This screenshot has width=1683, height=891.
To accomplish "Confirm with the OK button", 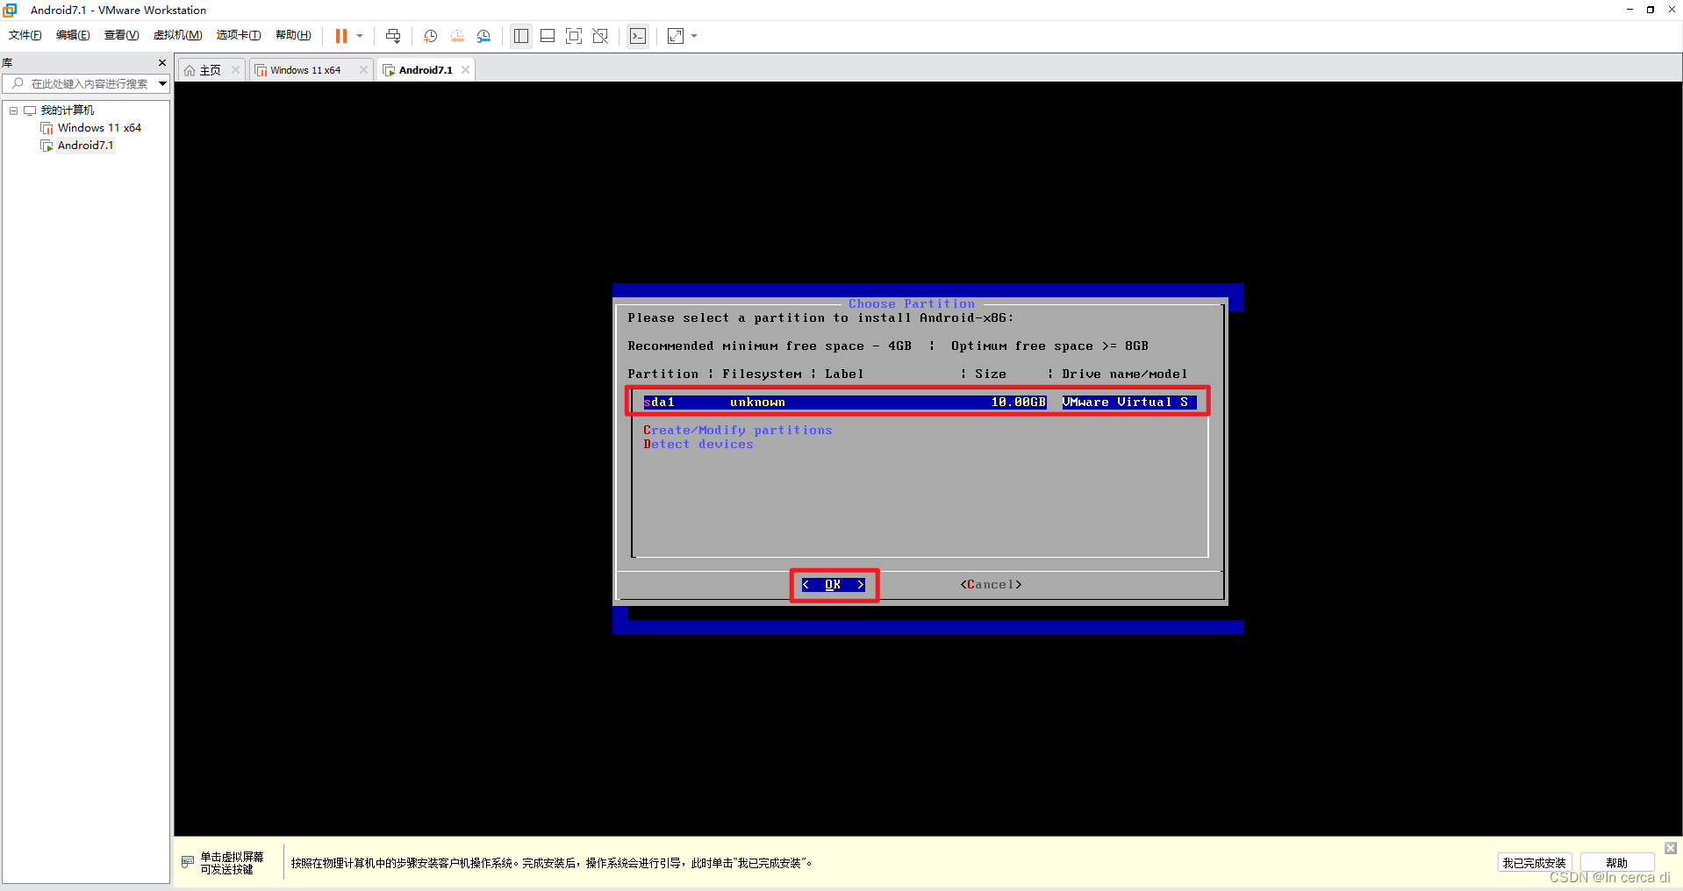I will click(834, 585).
